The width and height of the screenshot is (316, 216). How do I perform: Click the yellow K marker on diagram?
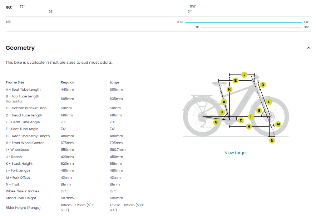click(229, 90)
